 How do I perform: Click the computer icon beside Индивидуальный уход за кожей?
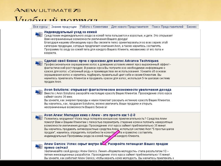pyautogui.click(x=39, y=34)
